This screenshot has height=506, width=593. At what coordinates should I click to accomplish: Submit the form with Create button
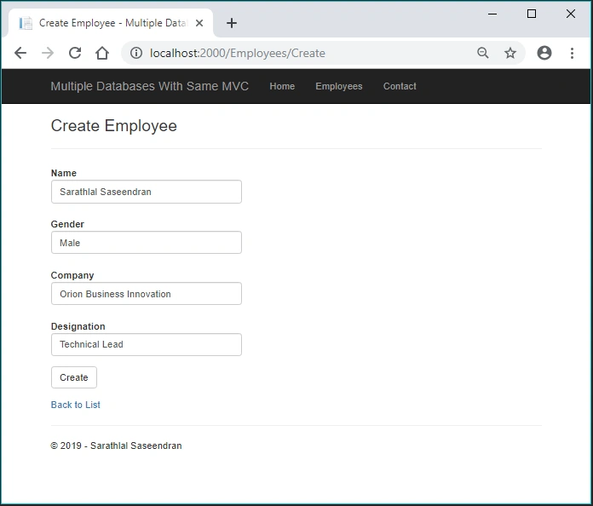coord(74,377)
